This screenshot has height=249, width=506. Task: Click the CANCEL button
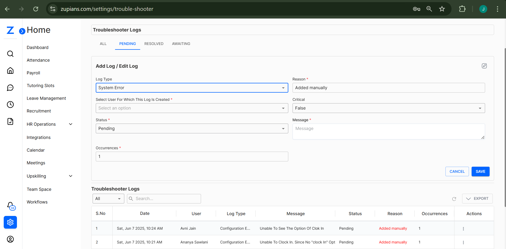pos(457,171)
